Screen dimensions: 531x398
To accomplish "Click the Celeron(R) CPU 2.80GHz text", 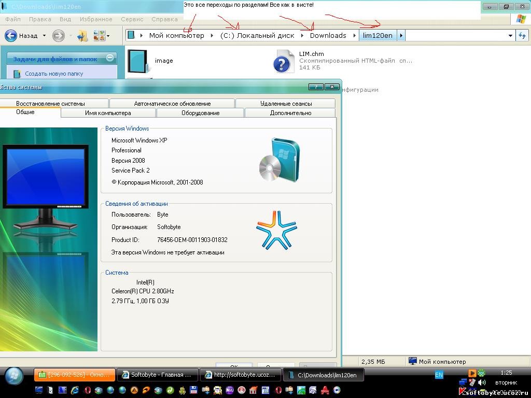I will click(x=143, y=291).
